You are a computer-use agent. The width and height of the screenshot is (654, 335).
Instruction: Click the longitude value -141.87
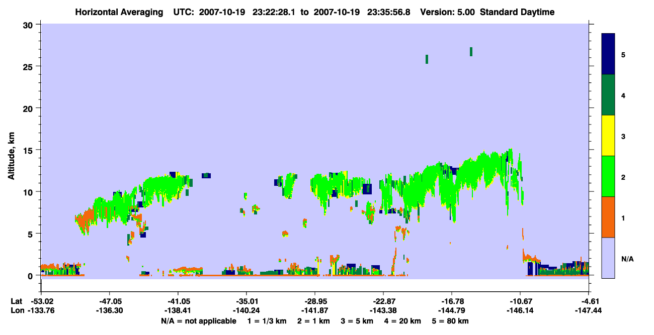click(314, 310)
